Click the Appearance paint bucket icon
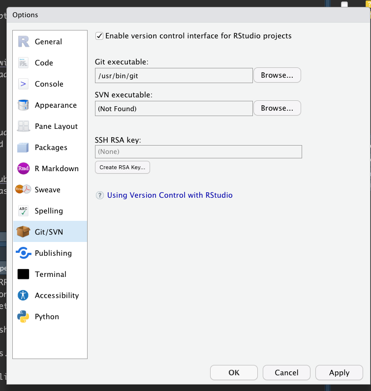Viewport: 371px width, 391px height. point(23,105)
